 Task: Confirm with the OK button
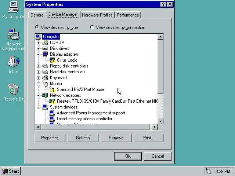click(128, 156)
